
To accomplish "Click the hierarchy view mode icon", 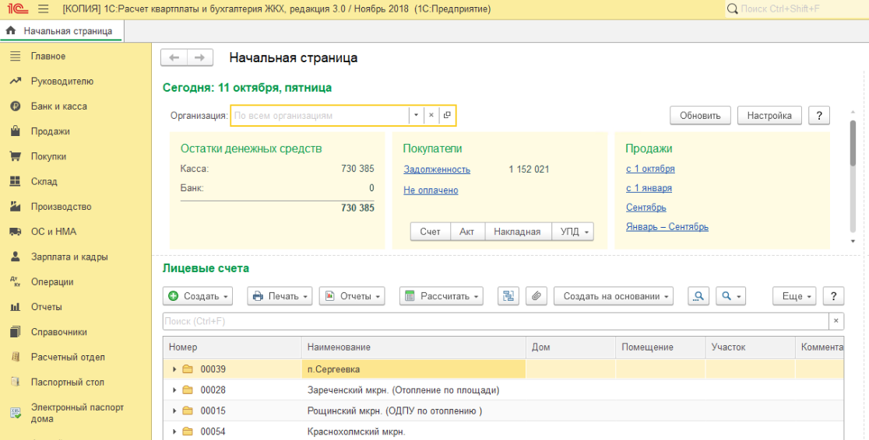I will 508,296.
